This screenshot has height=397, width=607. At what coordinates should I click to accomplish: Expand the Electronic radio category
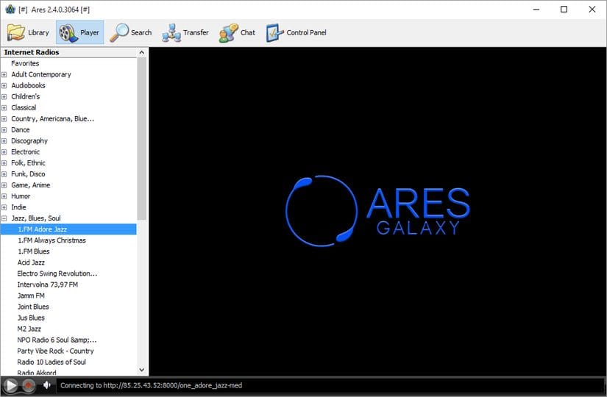point(4,151)
